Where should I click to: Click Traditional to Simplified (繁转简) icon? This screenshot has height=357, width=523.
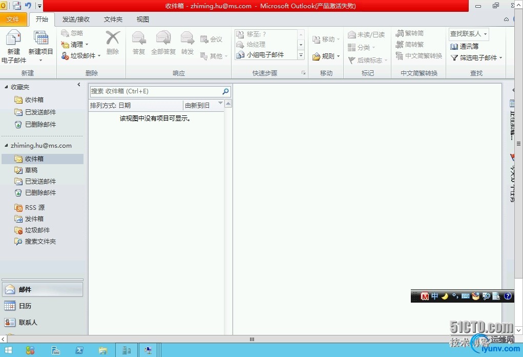coord(400,33)
